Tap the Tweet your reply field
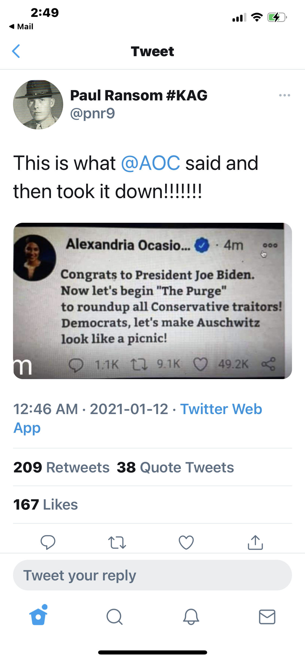This screenshot has height=661, width=305. pyautogui.click(x=152, y=575)
